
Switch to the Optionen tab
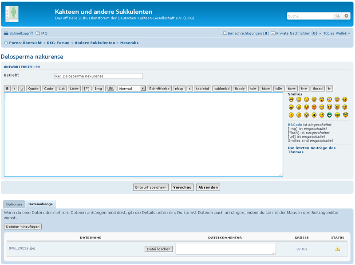(x=14, y=204)
